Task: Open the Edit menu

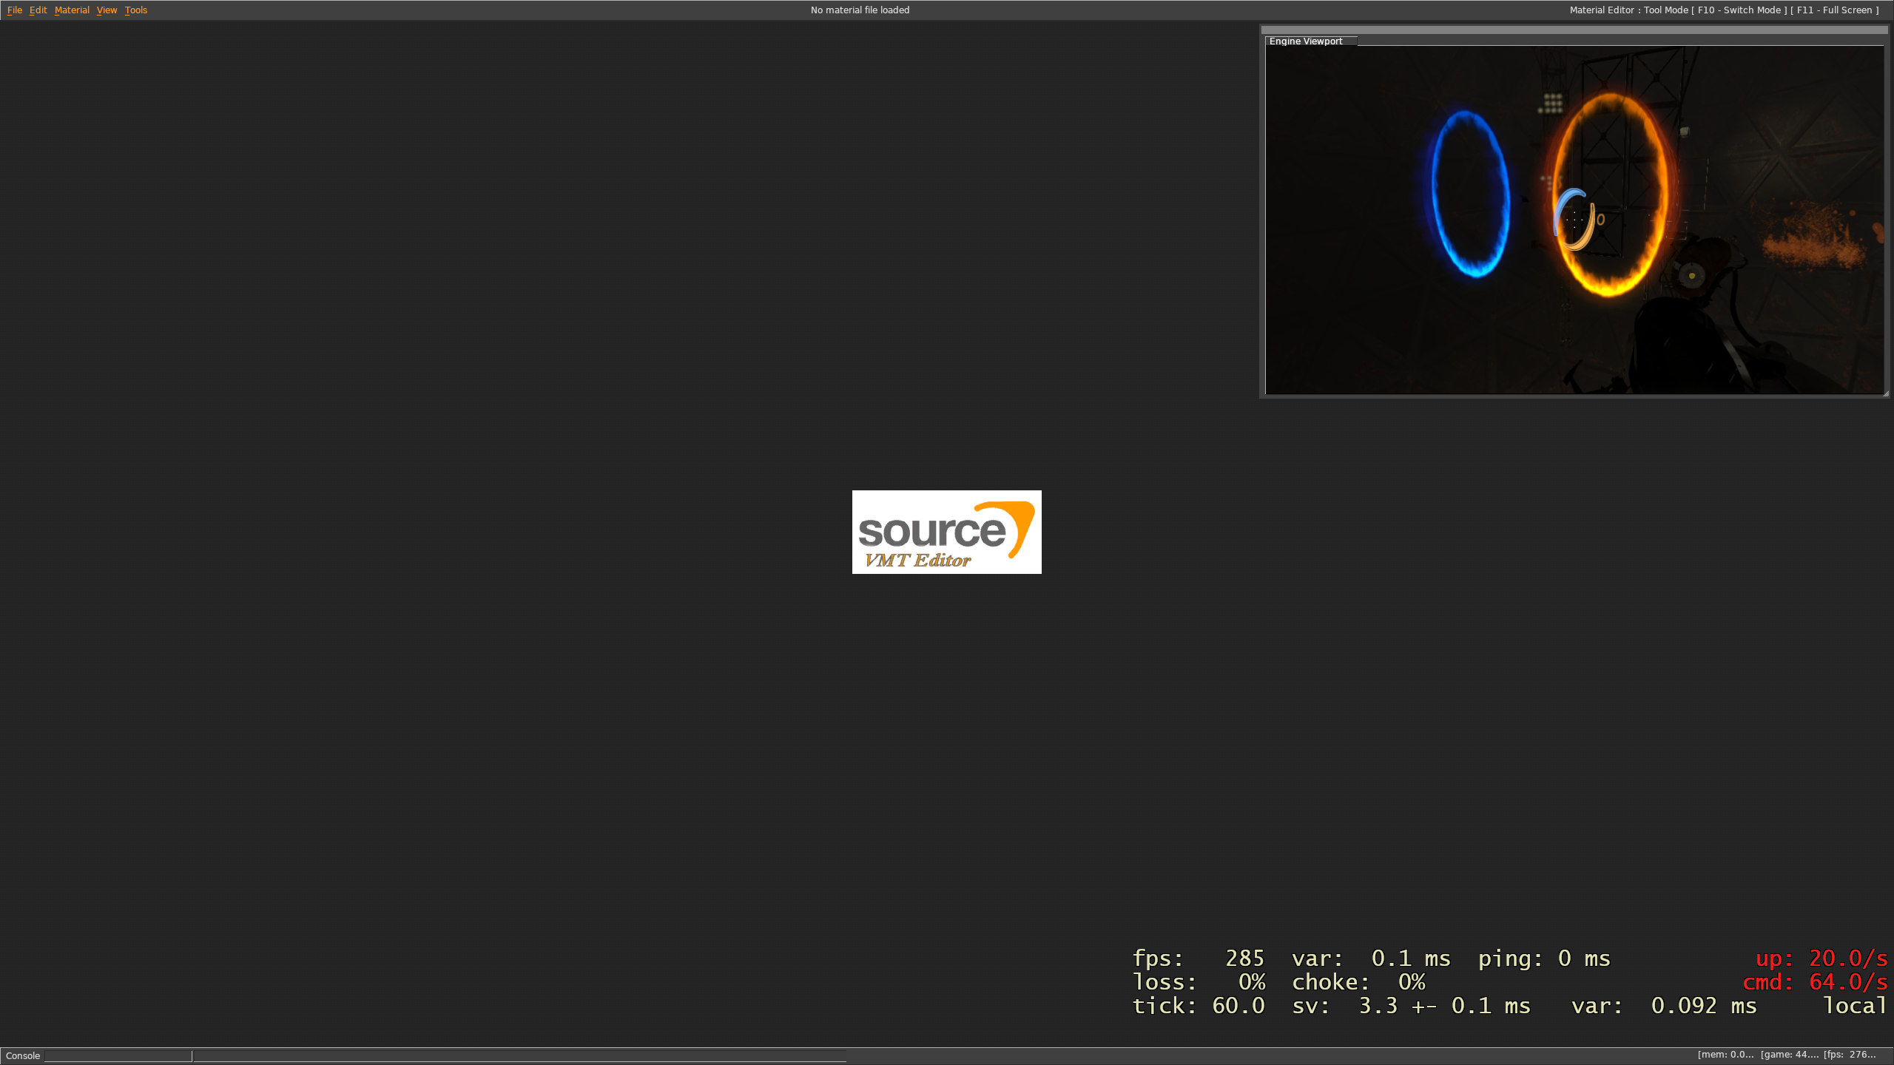Action: [x=37, y=10]
